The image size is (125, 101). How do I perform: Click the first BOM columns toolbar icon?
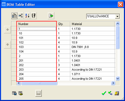[x=14, y=16]
